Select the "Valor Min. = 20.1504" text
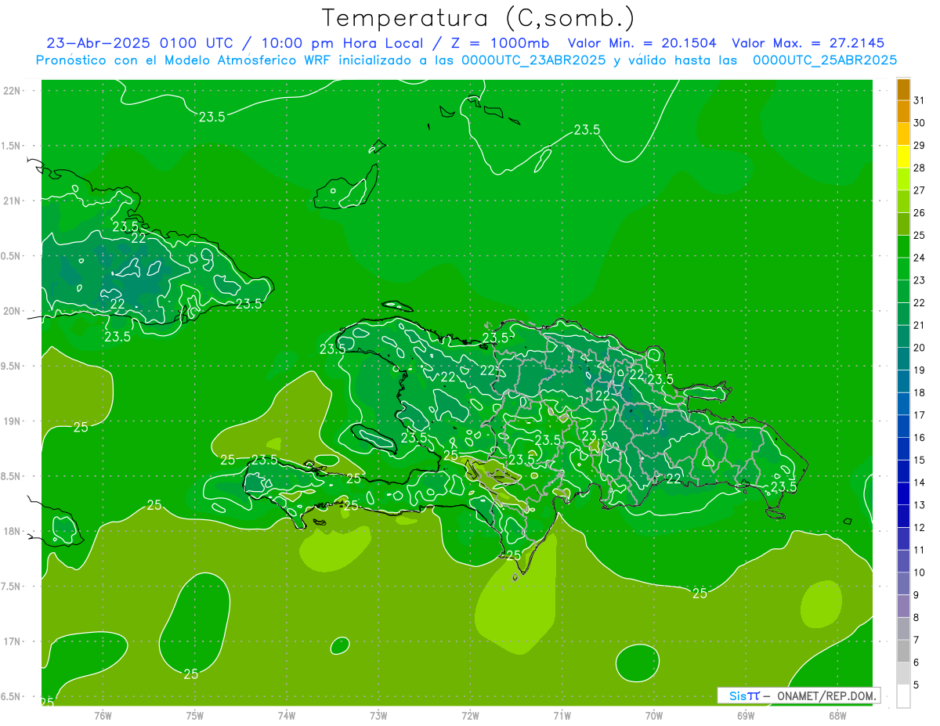This screenshot has height=726, width=940. click(642, 43)
